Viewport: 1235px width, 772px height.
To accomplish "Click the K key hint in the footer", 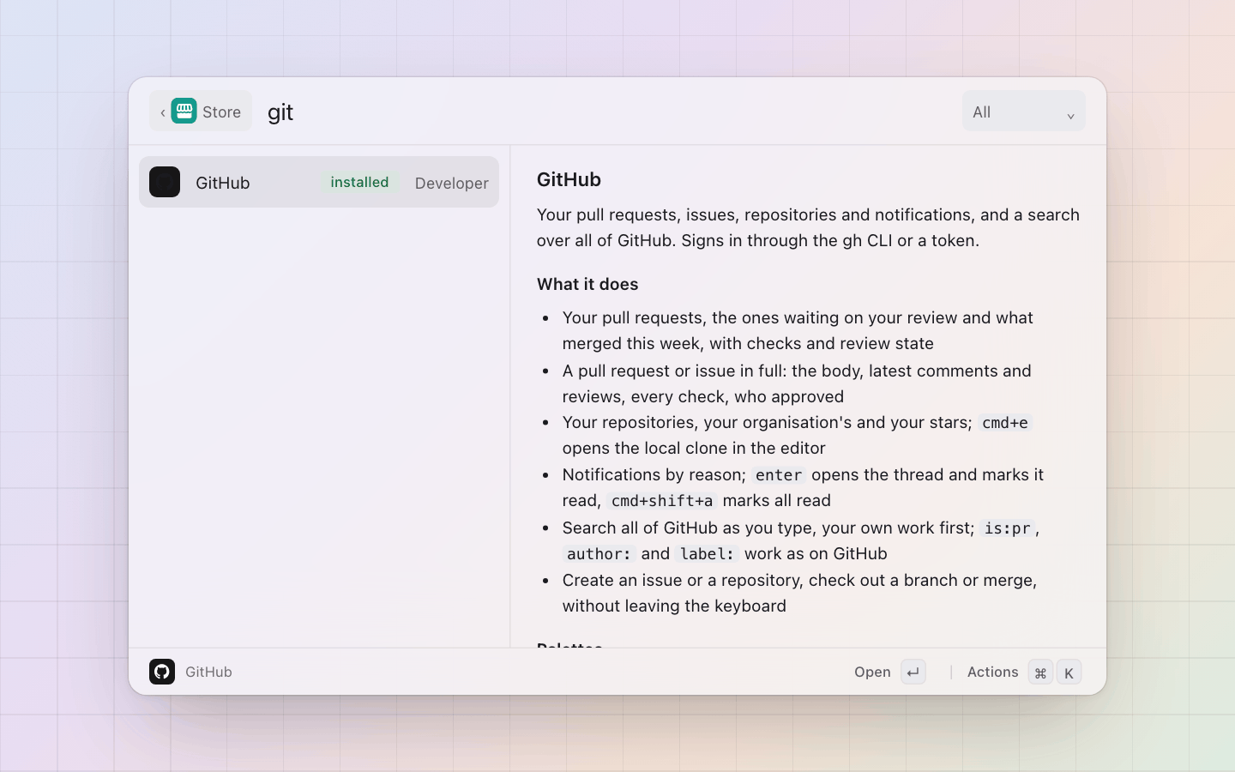I will pyautogui.click(x=1069, y=672).
